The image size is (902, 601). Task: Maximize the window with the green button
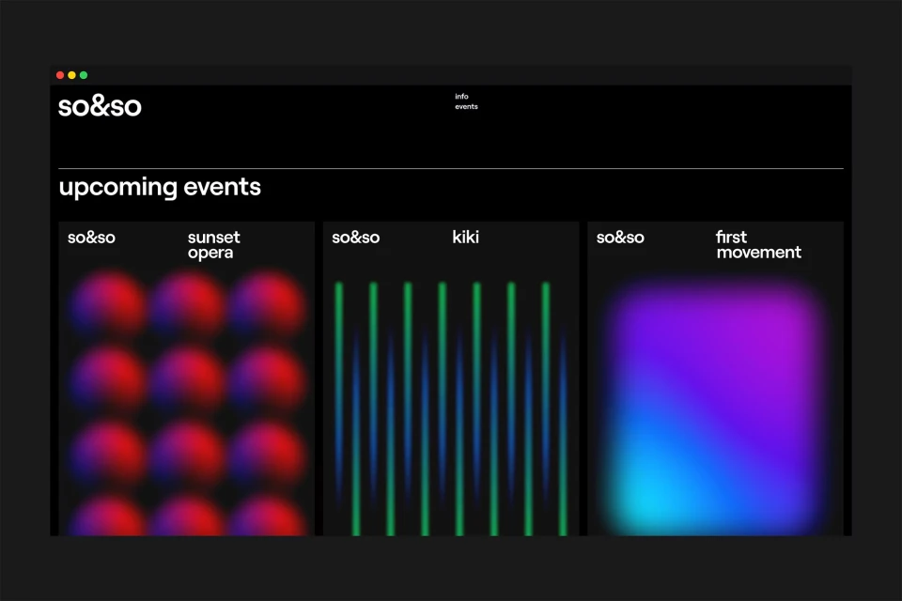point(84,75)
